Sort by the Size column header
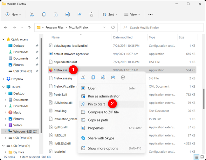206x160 pixels. click(x=182, y=37)
